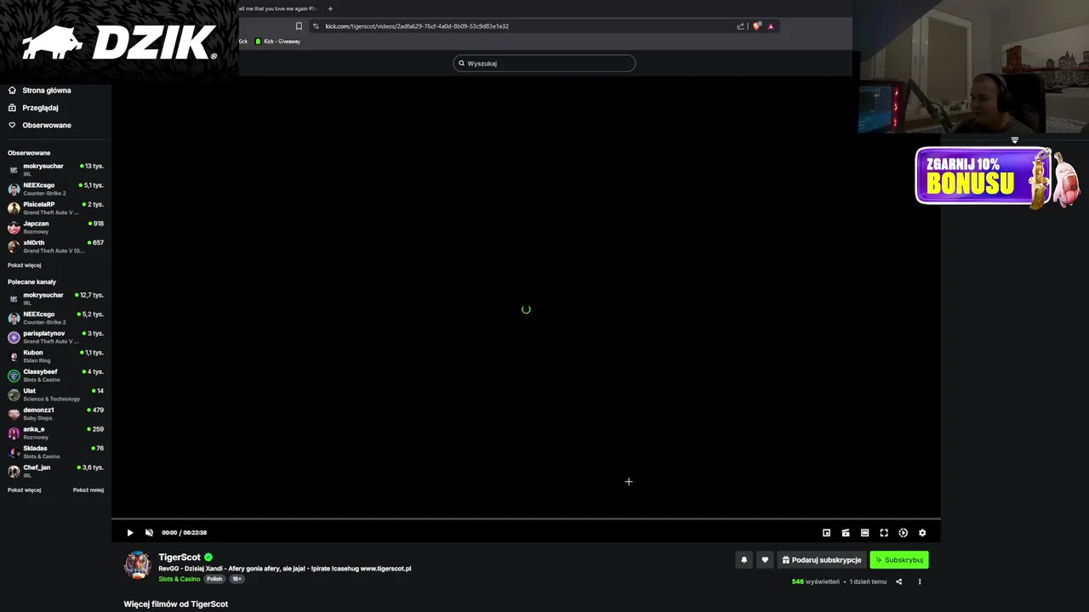Click the kick.com address bar URL

pyautogui.click(x=417, y=26)
